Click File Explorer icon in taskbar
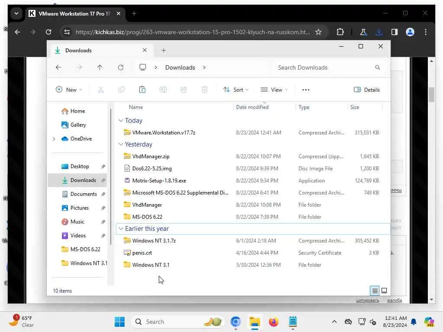 tap(254, 322)
